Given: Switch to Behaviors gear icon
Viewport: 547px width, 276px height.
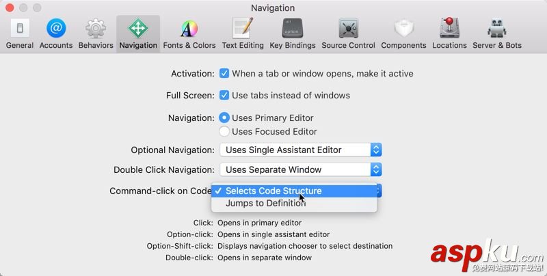Looking at the screenshot, I should tap(96, 34).
